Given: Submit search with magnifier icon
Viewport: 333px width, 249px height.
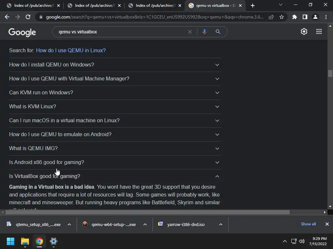Looking at the screenshot, I should (x=218, y=32).
